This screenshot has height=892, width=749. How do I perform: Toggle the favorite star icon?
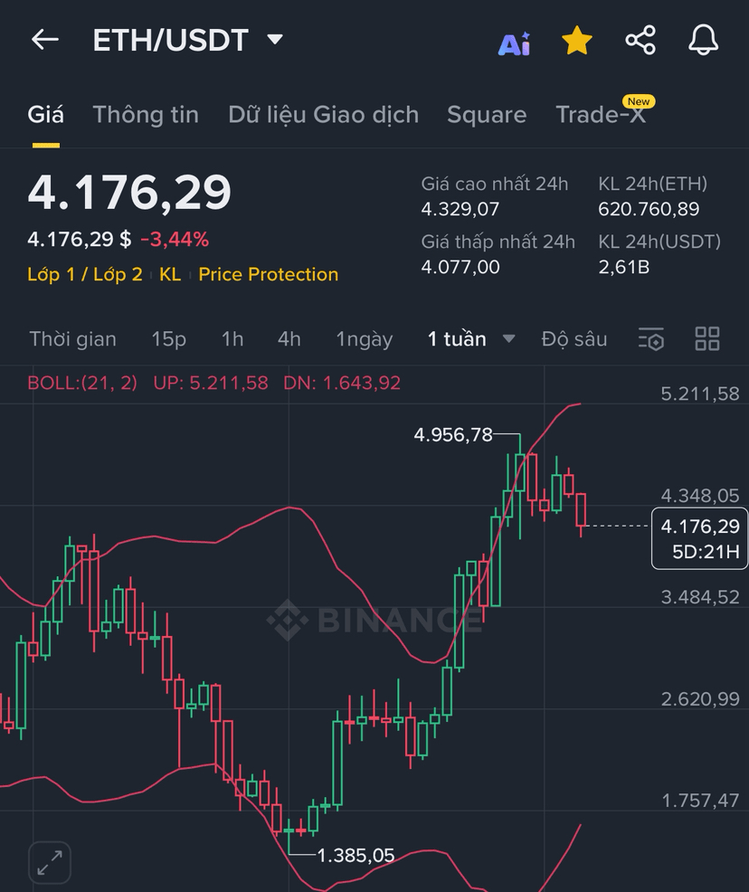pyautogui.click(x=576, y=41)
